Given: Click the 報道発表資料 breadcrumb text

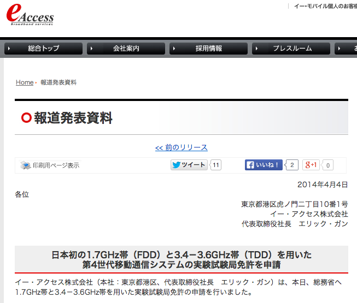Looking at the screenshot, I should click(58, 82).
